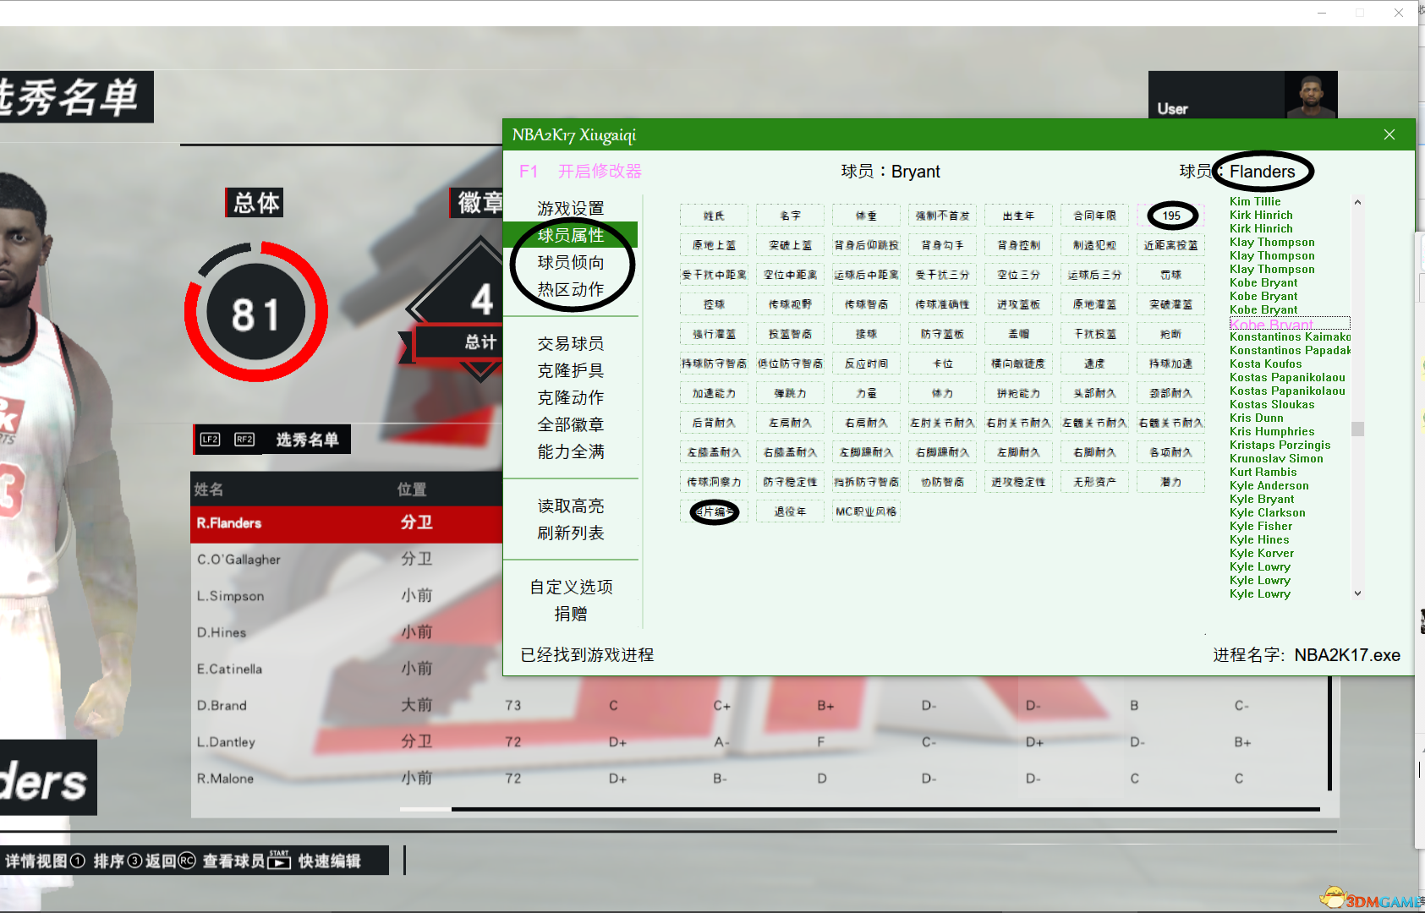
Task: Click the 背身勾手 attribute field
Action: pyautogui.click(x=942, y=245)
